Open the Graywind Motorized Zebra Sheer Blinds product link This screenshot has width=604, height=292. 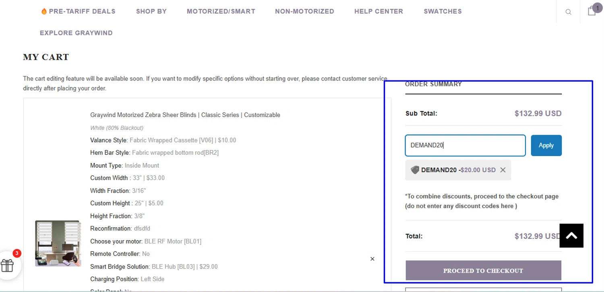[185, 115]
